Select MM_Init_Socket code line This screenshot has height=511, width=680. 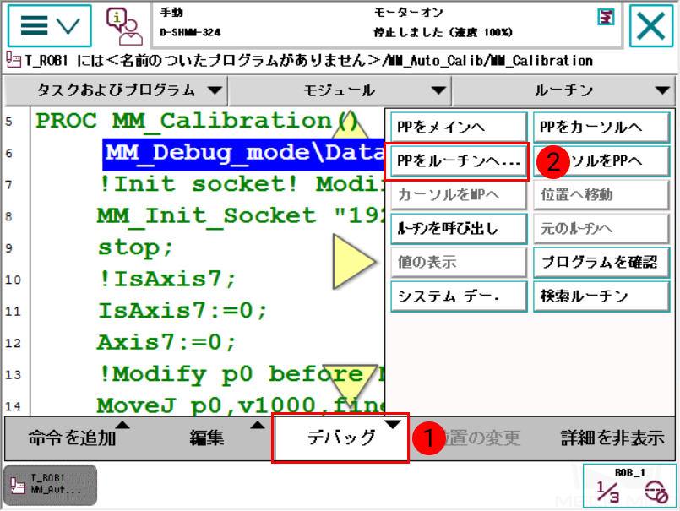241,216
